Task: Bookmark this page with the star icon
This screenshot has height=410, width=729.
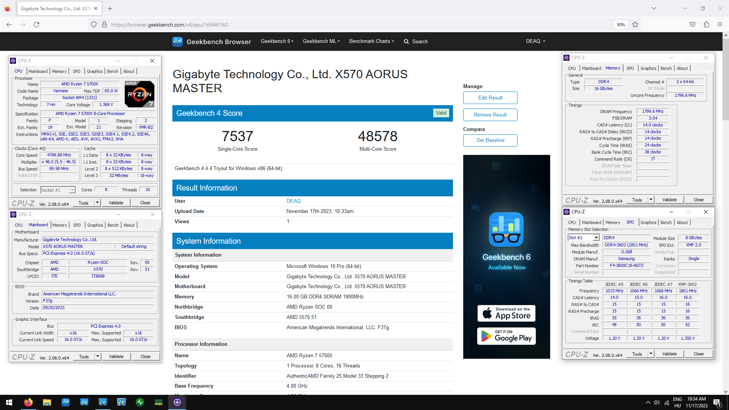Action: [635, 25]
